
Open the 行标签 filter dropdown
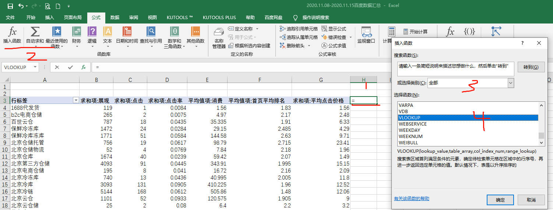(x=76, y=101)
